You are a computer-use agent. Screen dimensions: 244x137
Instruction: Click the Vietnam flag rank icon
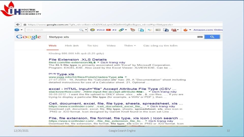[108, 30]
